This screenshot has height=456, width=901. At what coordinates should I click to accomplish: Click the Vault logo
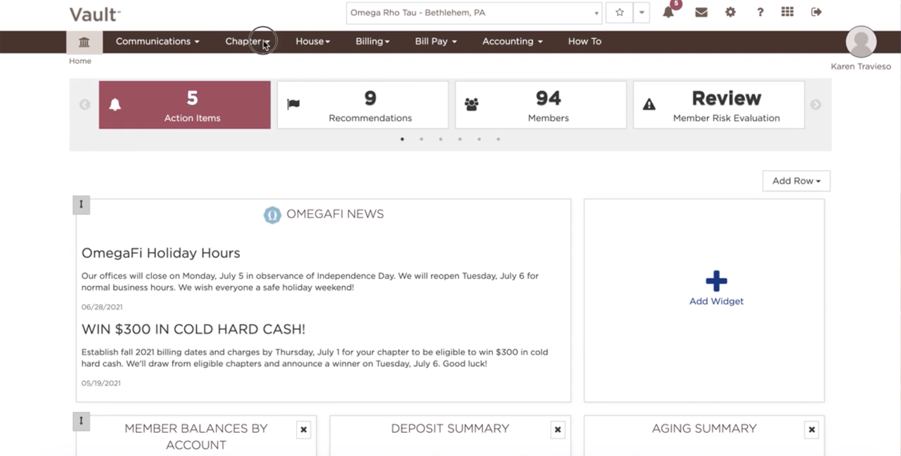[x=95, y=14]
